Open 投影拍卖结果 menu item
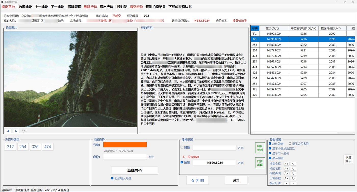Screen dimensions: 357x192 pos(156,7)
